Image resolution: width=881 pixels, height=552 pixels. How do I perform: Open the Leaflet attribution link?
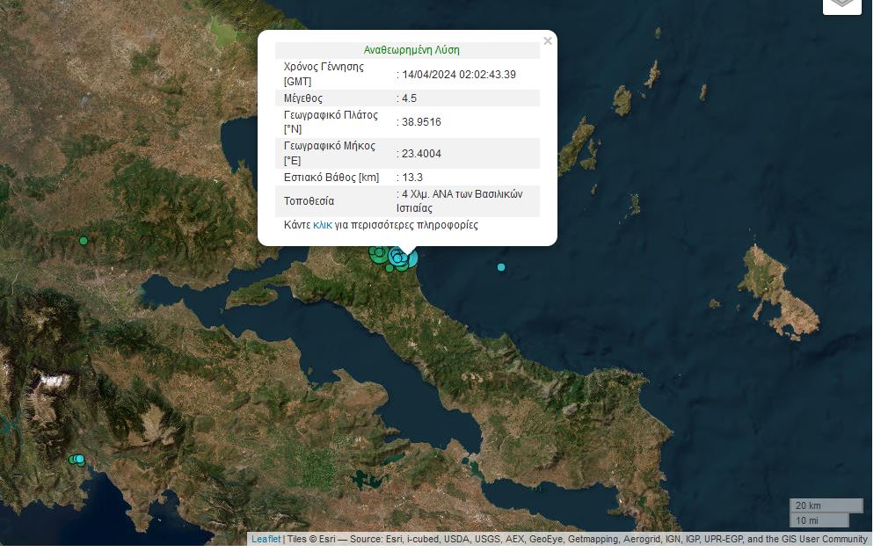coord(266,539)
